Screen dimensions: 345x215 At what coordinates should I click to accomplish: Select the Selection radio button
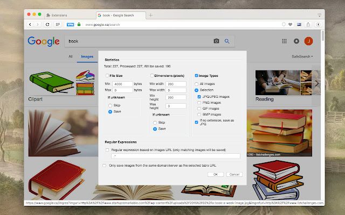[x=196, y=90]
